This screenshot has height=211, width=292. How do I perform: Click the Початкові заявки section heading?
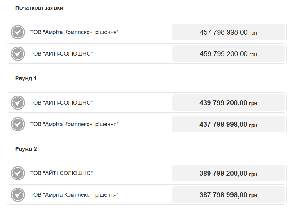(x=39, y=8)
